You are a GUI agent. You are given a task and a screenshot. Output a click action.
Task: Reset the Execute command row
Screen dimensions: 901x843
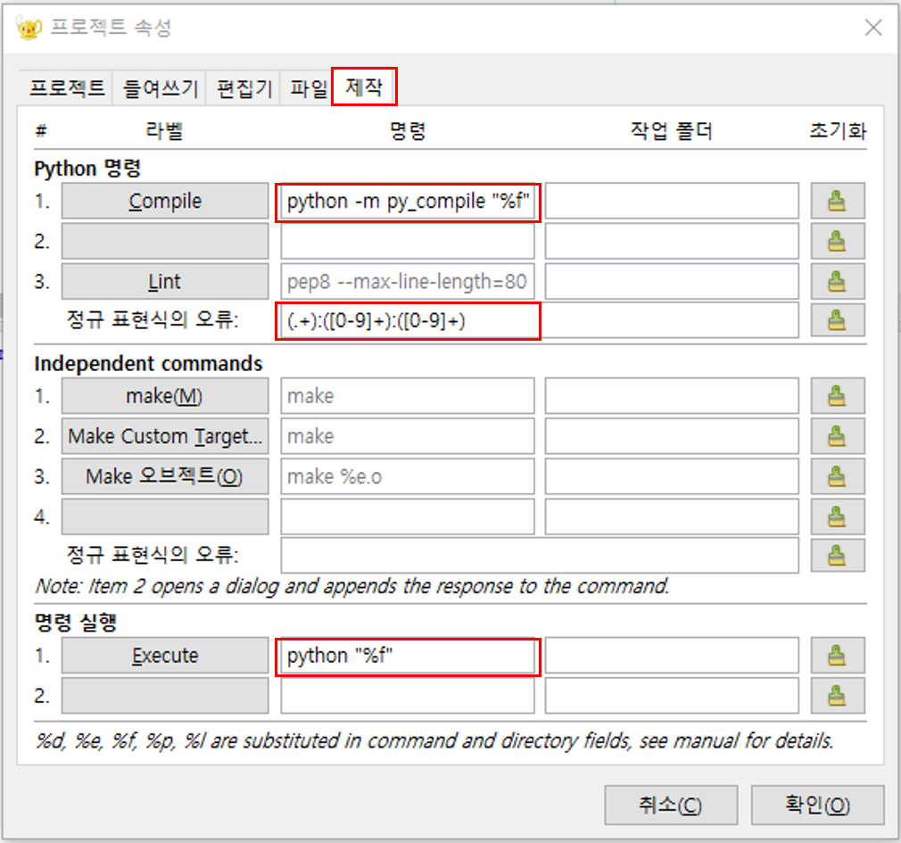pyautogui.click(x=838, y=655)
